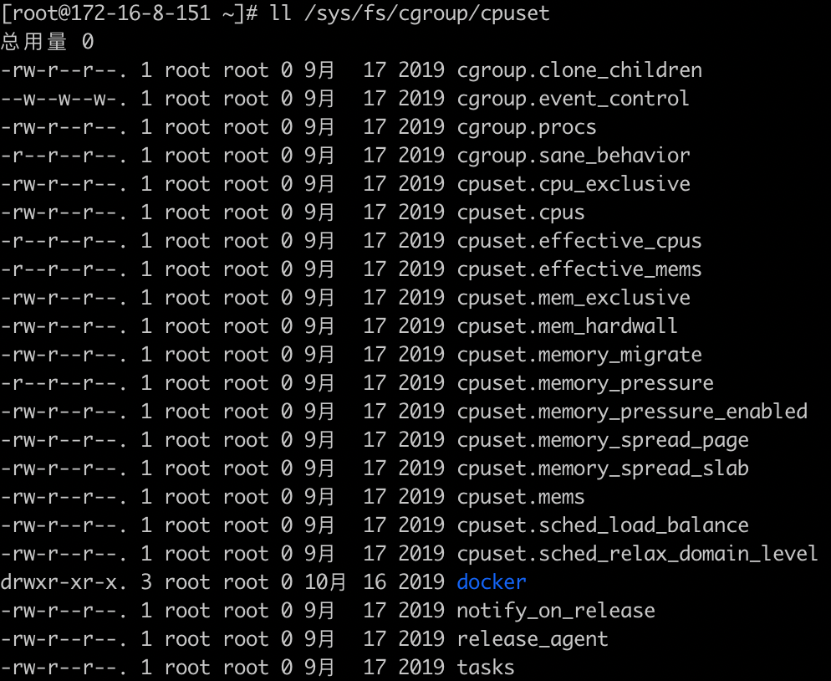Click the blue docker directory name
This screenshot has width=831, height=681.
492,581
